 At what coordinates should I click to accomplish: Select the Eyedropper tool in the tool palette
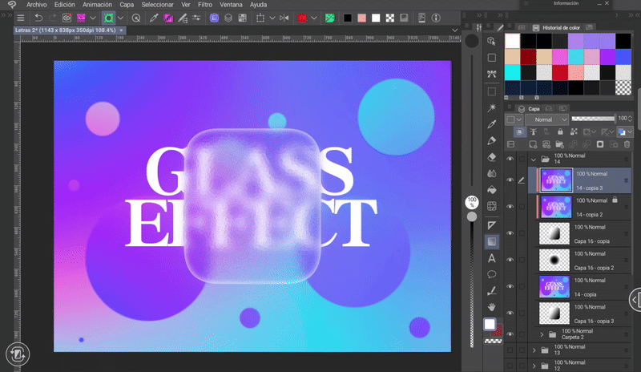pyautogui.click(x=492, y=124)
